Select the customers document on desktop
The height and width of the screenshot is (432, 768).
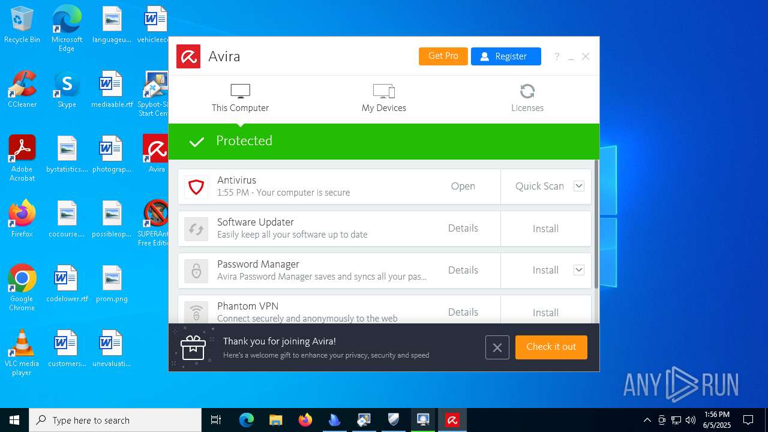click(67, 349)
